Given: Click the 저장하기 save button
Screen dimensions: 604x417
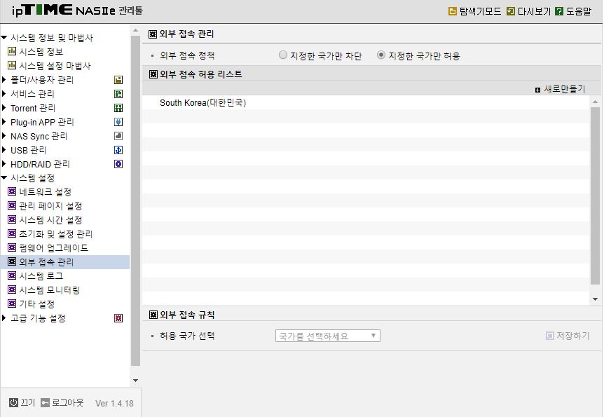Looking at the screenshot, I should click(568, 336).
